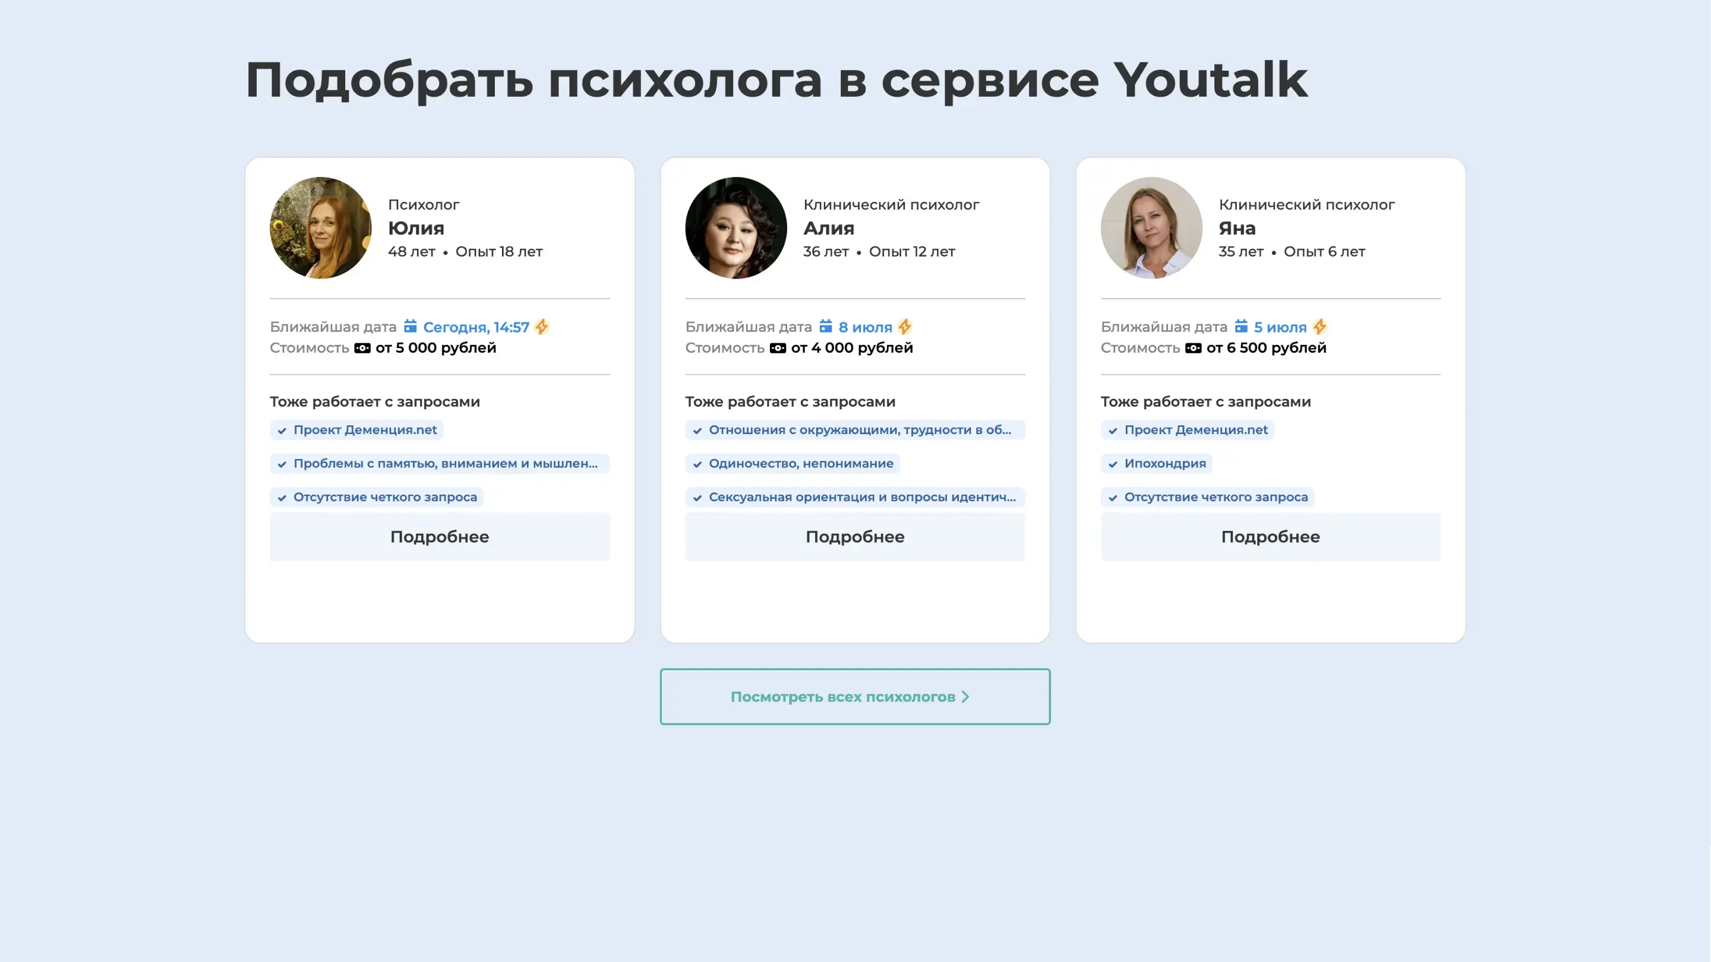1711x962 pixels.
Task: Click calendar icon on Юлия's card
Action: 410,326
